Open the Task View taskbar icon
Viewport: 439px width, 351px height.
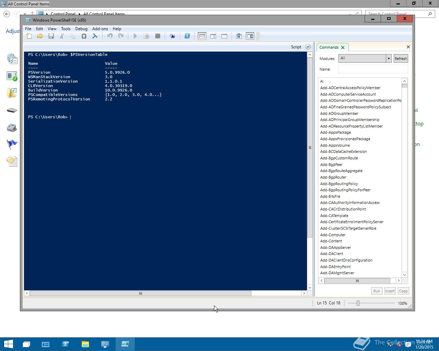click(26, 344)
